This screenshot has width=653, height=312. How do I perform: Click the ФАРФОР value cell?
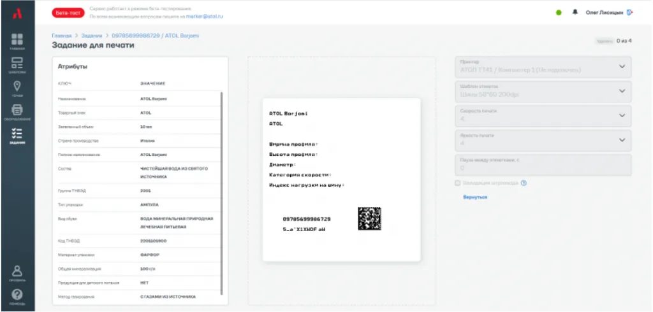pos(149,255)
